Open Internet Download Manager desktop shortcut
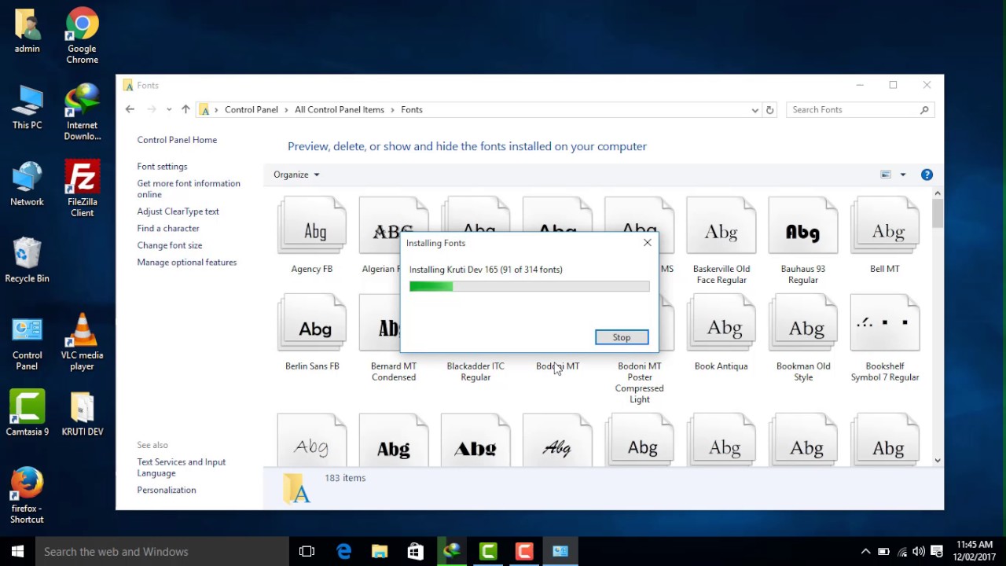The height and width of the screenshot is (566, 1006). click(x=82, y=112)
